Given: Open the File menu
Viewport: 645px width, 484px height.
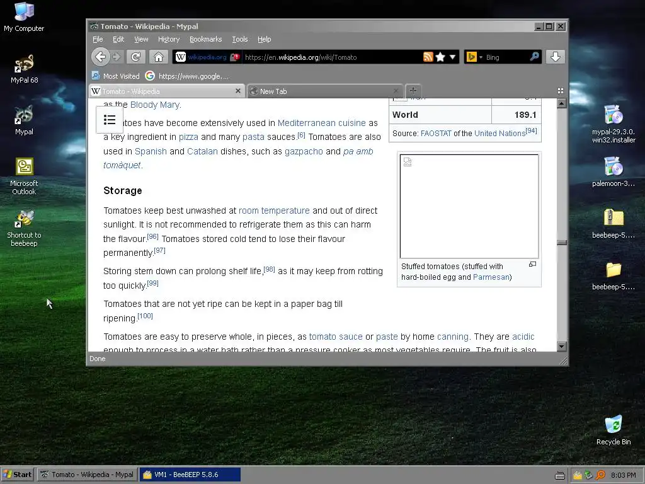Looking at the screenshot, I should 98,39.
